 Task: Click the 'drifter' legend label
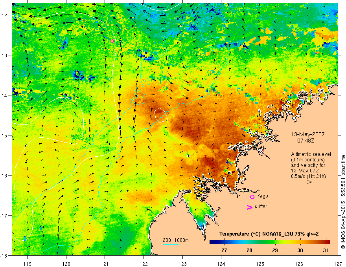point(261,207)
